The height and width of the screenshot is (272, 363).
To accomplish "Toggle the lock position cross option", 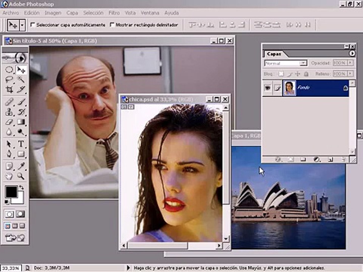I will [x=298, y=74].
